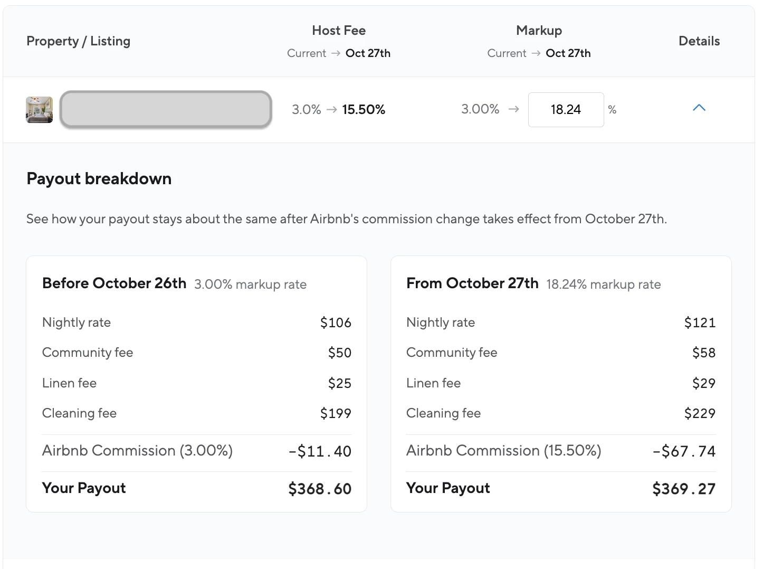Click the $229 cleaning fee amount
The height and width of the screenshot is (569, 763).
pyautogui.click(x=700, y=413)
